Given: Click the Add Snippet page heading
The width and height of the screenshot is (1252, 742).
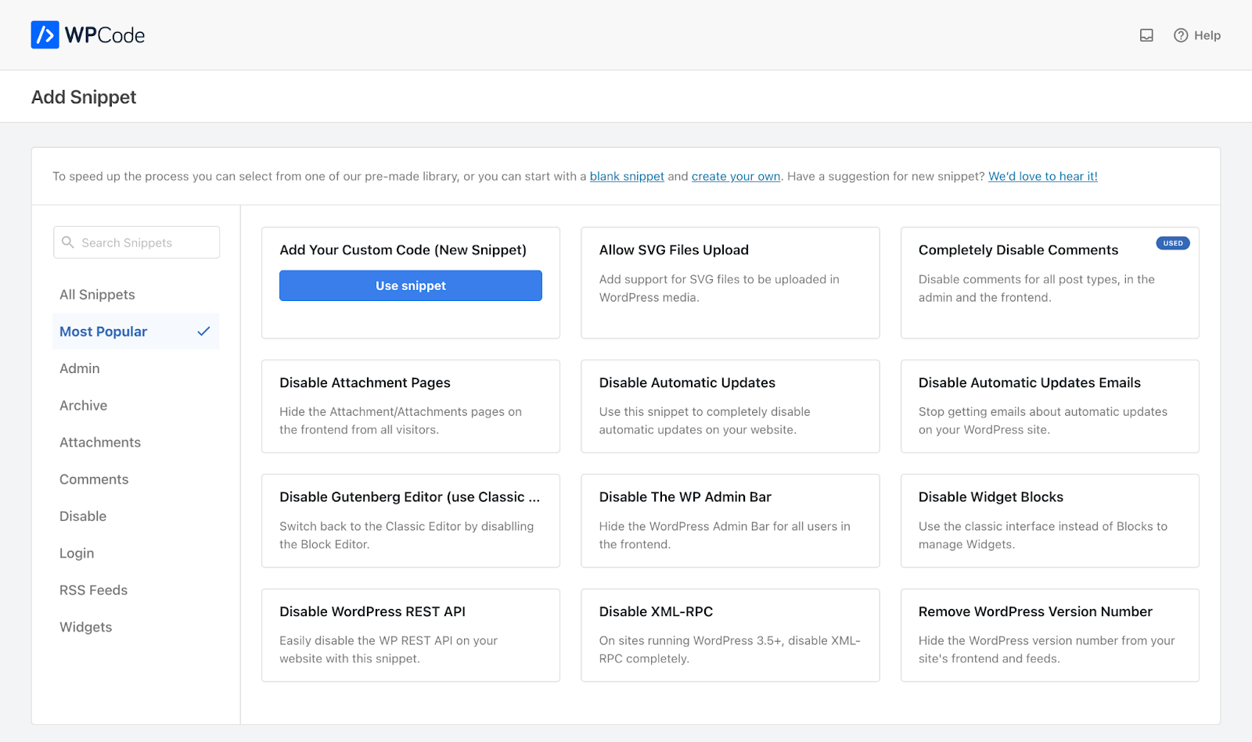Looking at the screenshot, I should coord(84,97).
